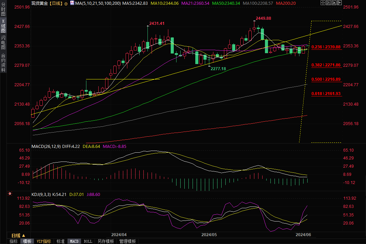Click the 0.382 Fibonacci level label

[326, 65]
